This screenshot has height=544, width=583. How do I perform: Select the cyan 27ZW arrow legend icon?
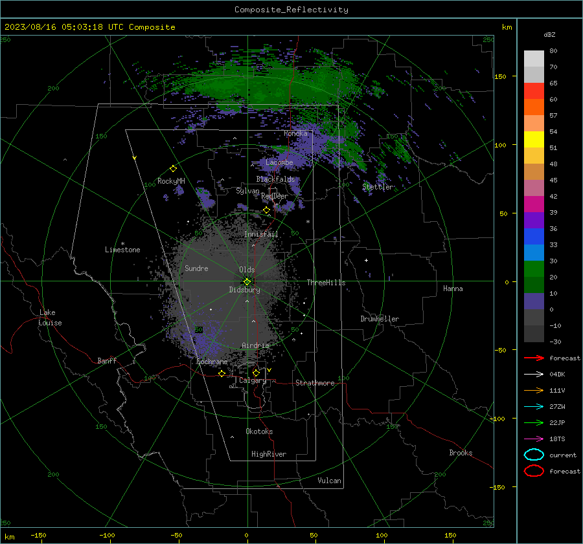pyautogui.click(x=534, y=407)
